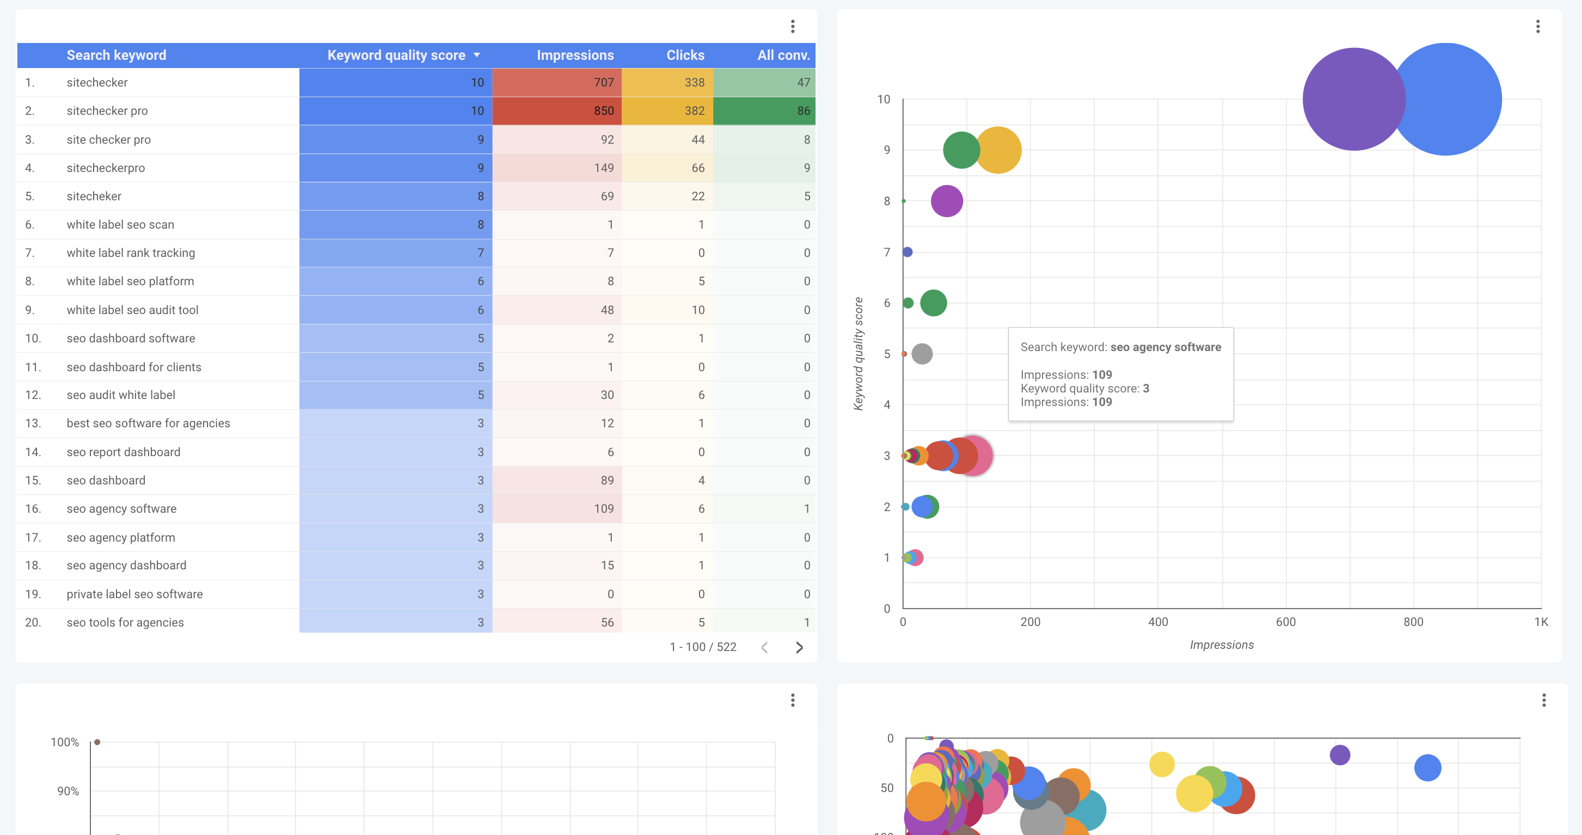Sort by the Clicks column header
This screenshot has height=835, width=1582.
pos(685,56)
